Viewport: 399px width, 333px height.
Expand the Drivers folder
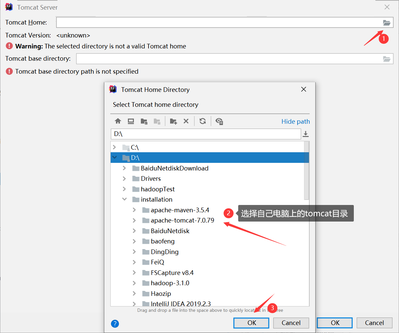[x=124, y=178]
